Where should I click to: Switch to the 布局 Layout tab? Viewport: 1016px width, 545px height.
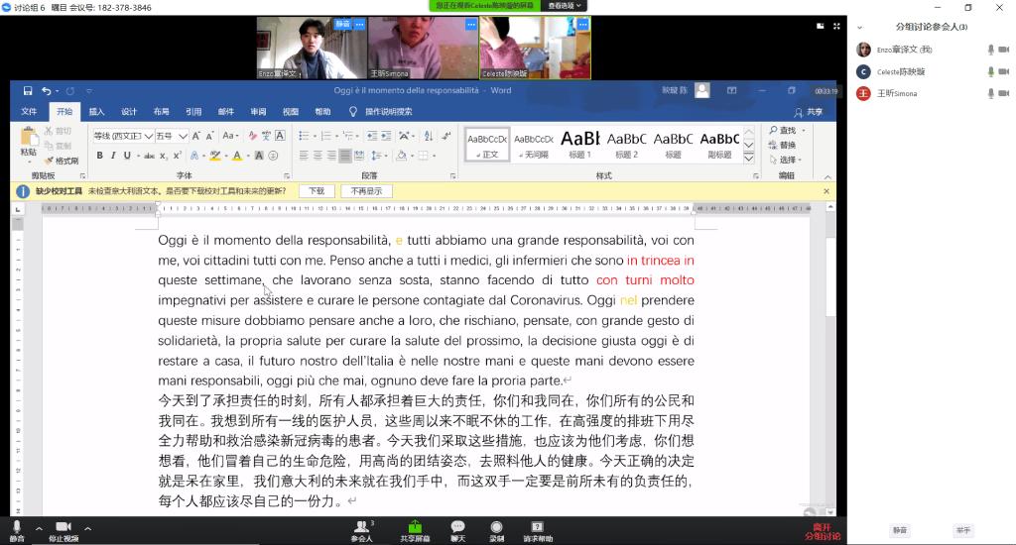[x=162, y=112]
